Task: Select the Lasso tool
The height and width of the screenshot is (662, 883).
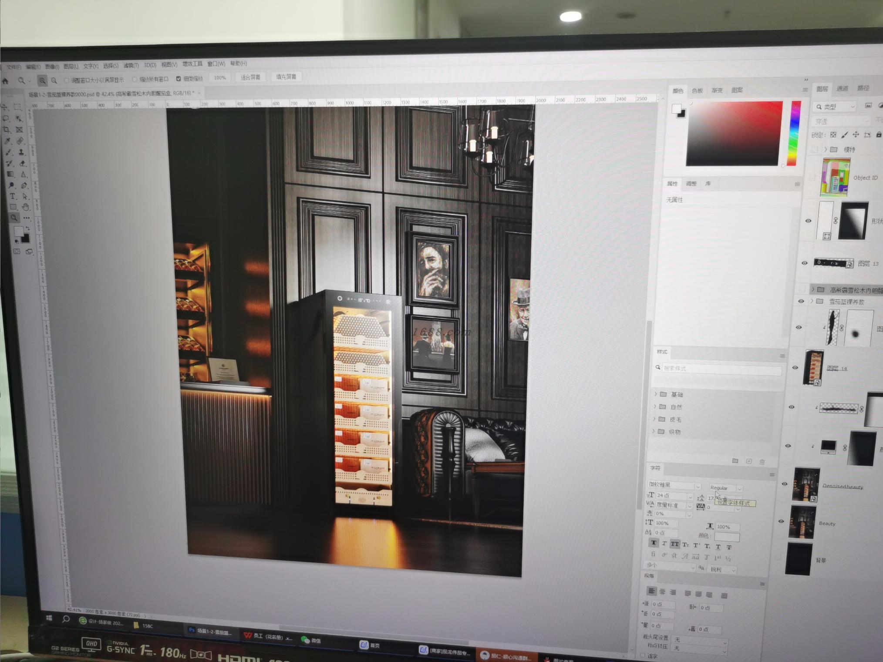Action: point(6,118)
